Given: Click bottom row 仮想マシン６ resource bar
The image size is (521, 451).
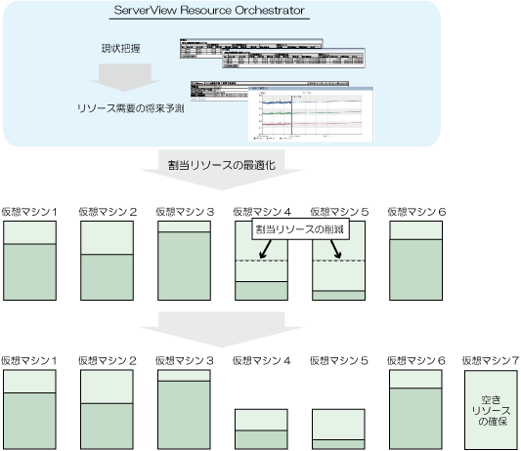Looking at the screenshot, I should click(x=415, y=410).
